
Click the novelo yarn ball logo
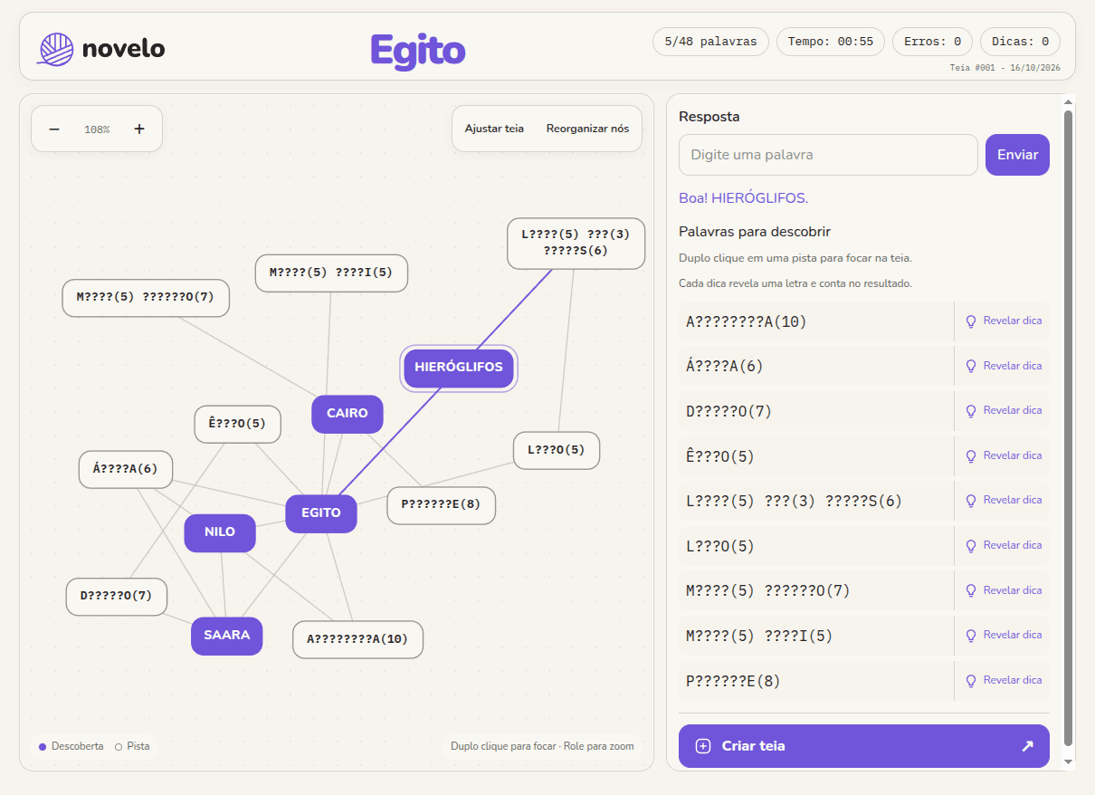point(55,48)
